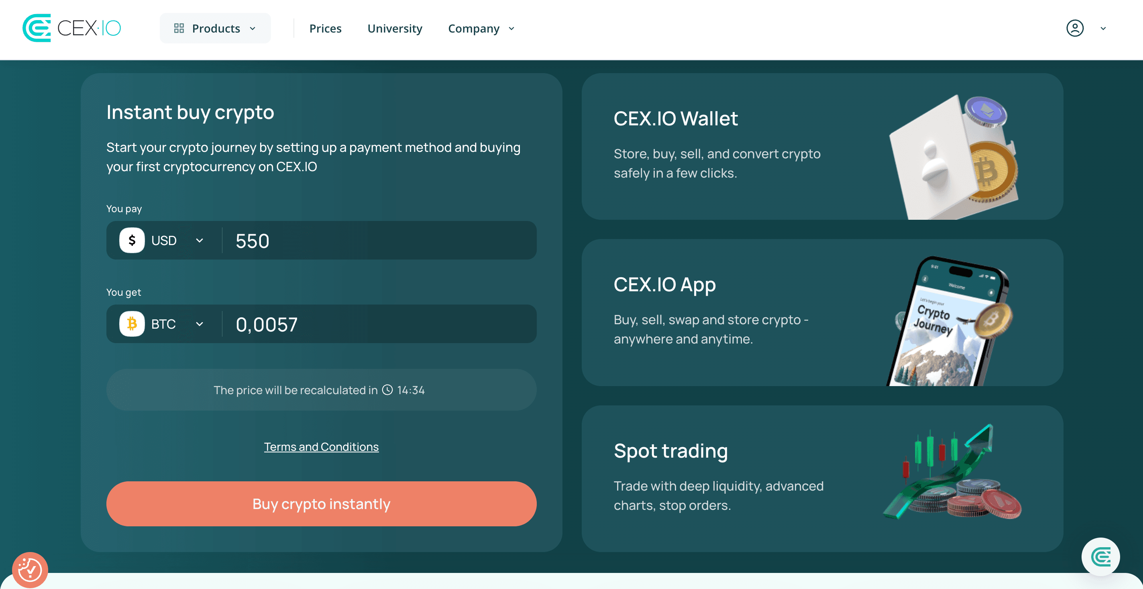The width and height of the screenshot is (1143, 589).
Task: Click the dollar sign currency icon
Action: tap(132, 240)
